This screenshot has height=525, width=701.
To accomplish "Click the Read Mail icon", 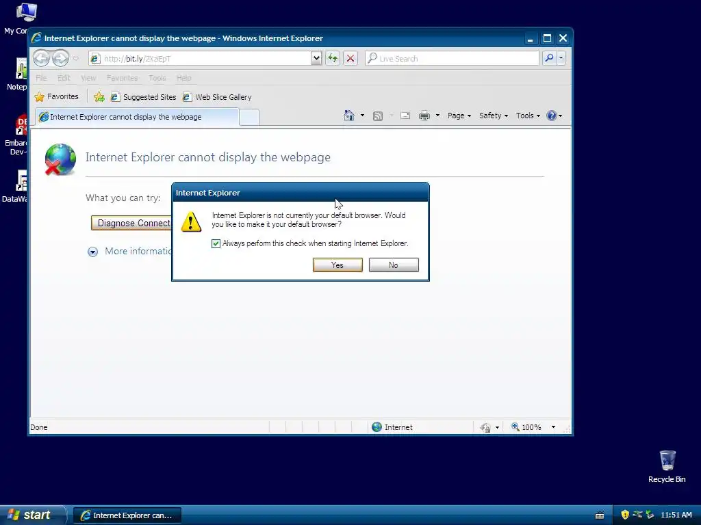I will pyautogui.click(x=405, y=116).
